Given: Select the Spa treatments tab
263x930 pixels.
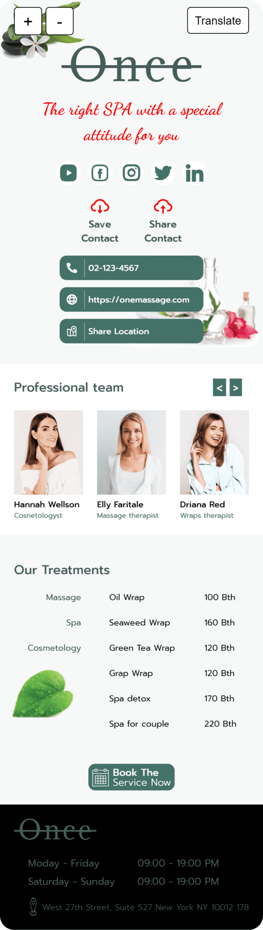Looking at the screenshot, I should coord(74,622).
